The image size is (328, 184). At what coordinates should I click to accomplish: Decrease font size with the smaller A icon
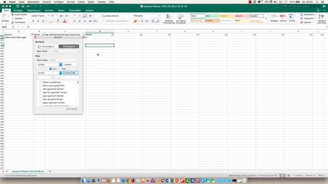(x=67, y=16)
